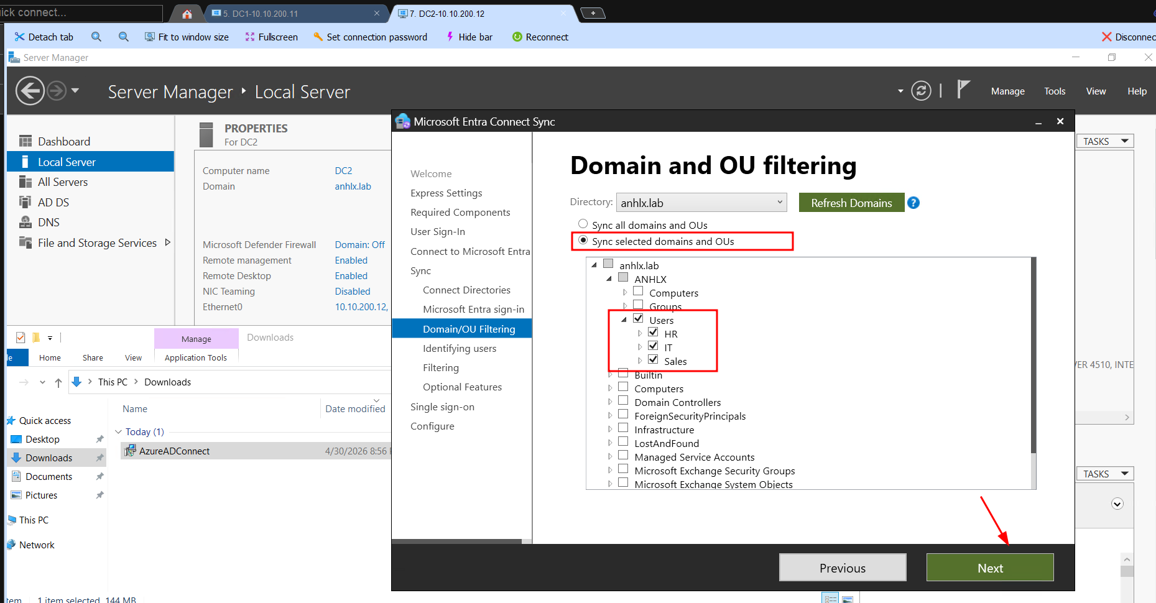Check the LostAndFound container checkbox
Viewport: 1156px width, 603px height.
click(623, 441)
